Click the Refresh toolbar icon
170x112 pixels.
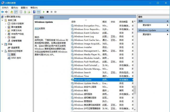pos(25,12)
